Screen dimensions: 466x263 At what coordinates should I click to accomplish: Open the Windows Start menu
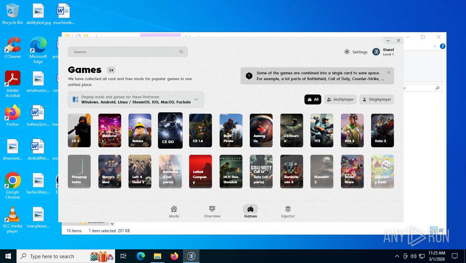click(8, 256)
